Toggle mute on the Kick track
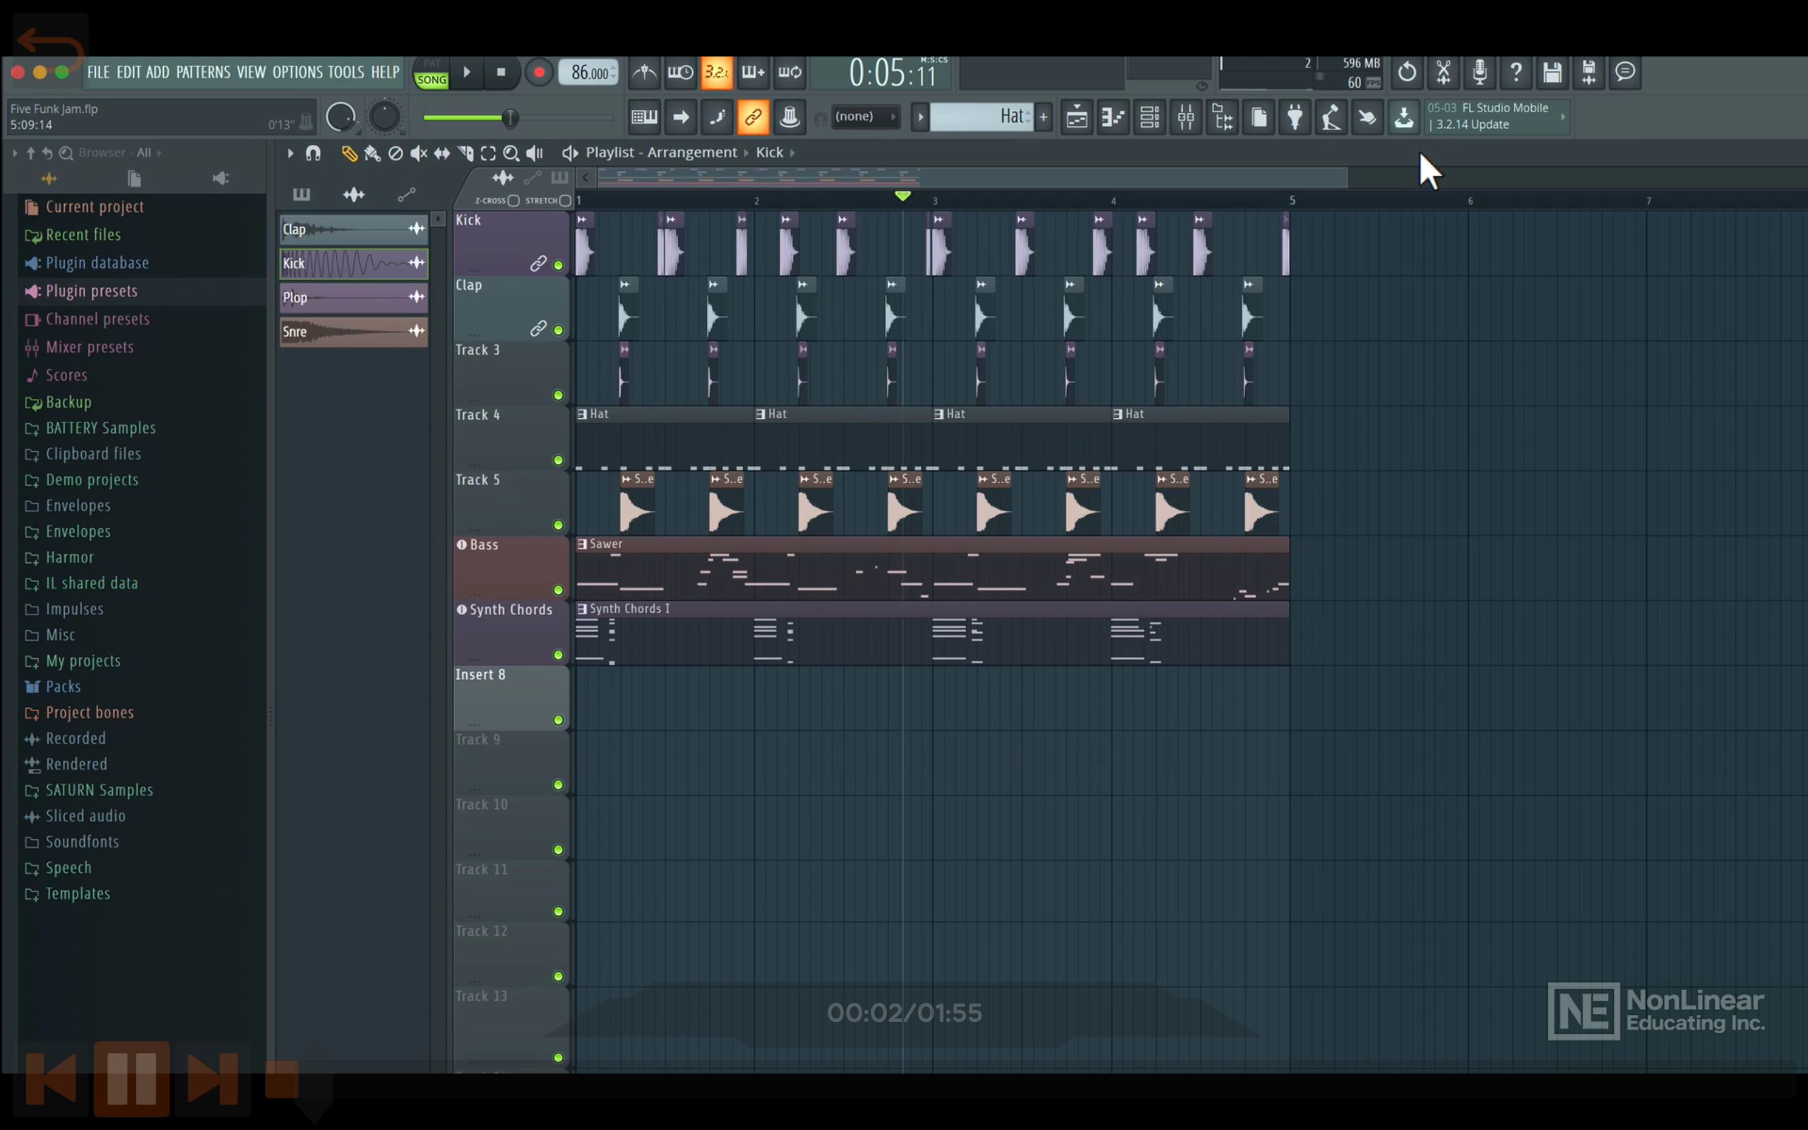This screenshot has width=1808, height=1130. (x=558, y=266)
